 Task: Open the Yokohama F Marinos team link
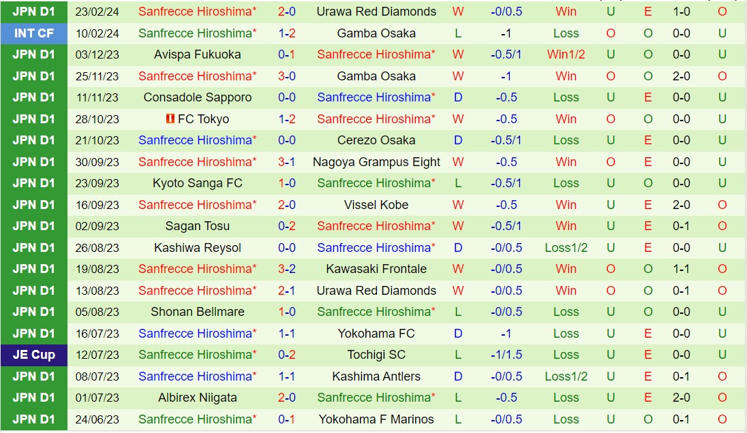376,419
